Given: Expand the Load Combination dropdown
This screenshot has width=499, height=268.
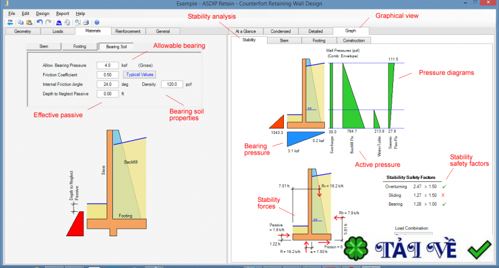Looking at the screenshot, I should click(414, 234).
